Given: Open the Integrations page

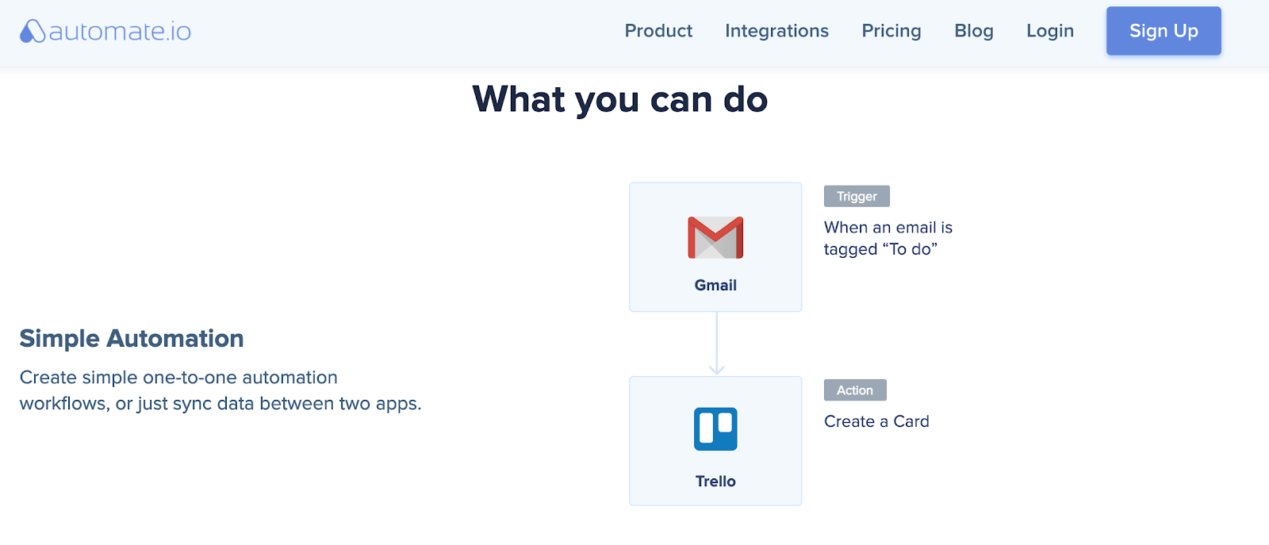Looking at the screenshot, I should [x=776, y=31].
